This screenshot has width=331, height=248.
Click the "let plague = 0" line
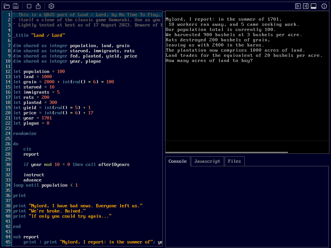point(31,123)
